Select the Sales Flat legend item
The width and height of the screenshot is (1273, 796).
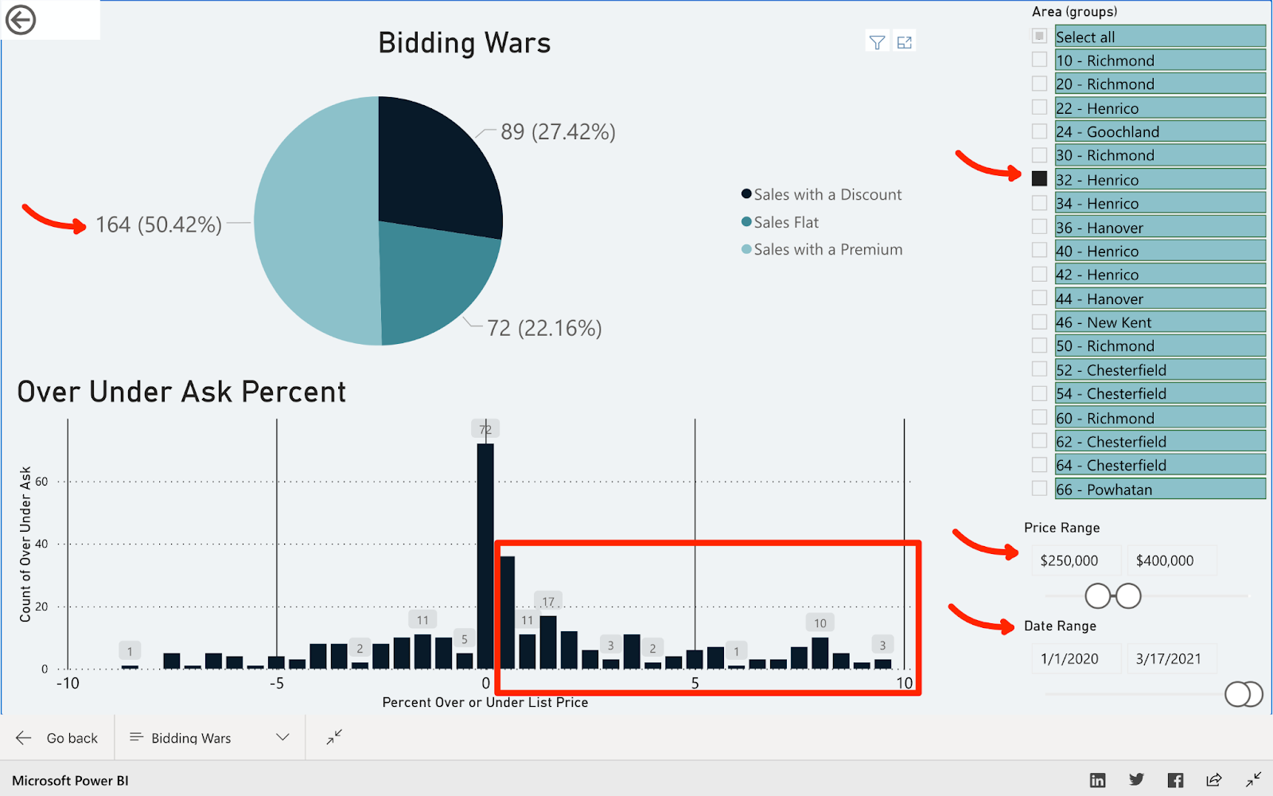(780, 222)
